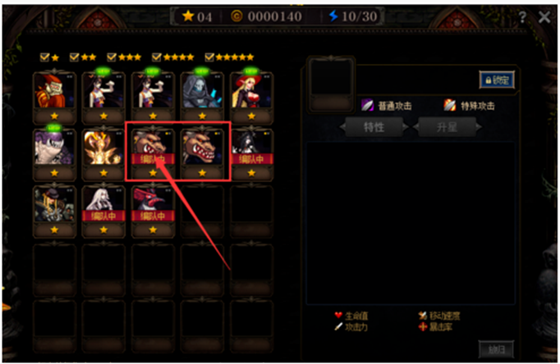Click the special attack (特殊攻击) icon

[x=450, y=106]
